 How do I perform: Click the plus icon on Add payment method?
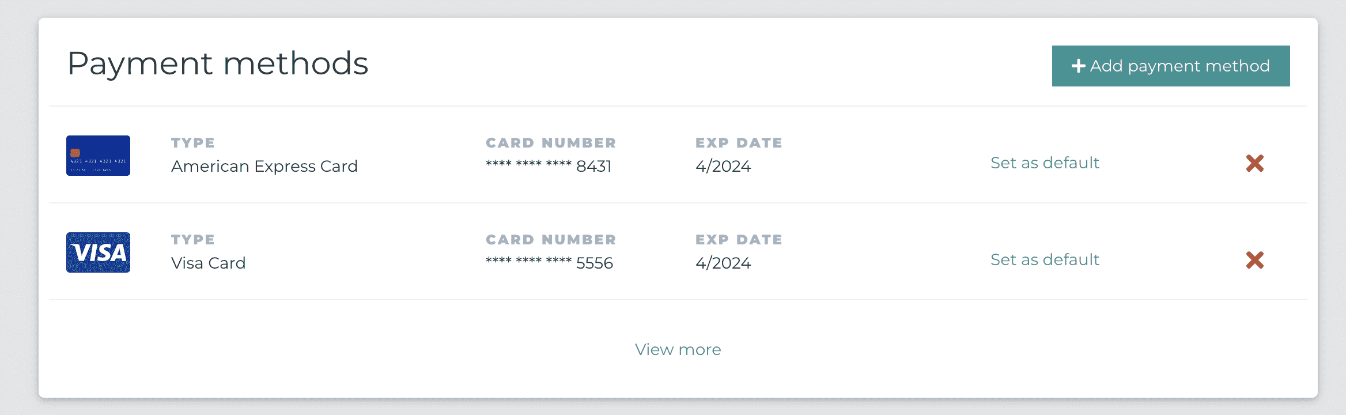point(1078,66)
